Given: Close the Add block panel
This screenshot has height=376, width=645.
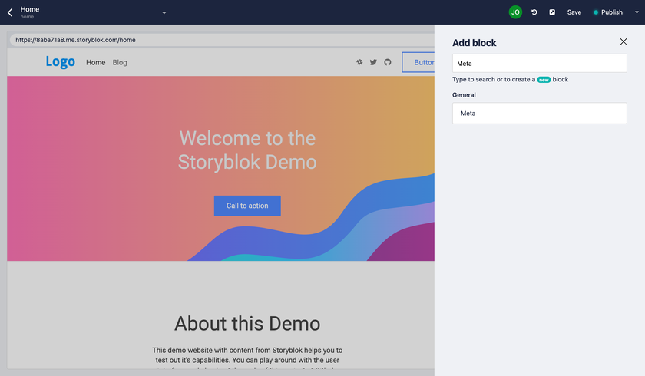Looking at the screenshot, I should [623, 41].
